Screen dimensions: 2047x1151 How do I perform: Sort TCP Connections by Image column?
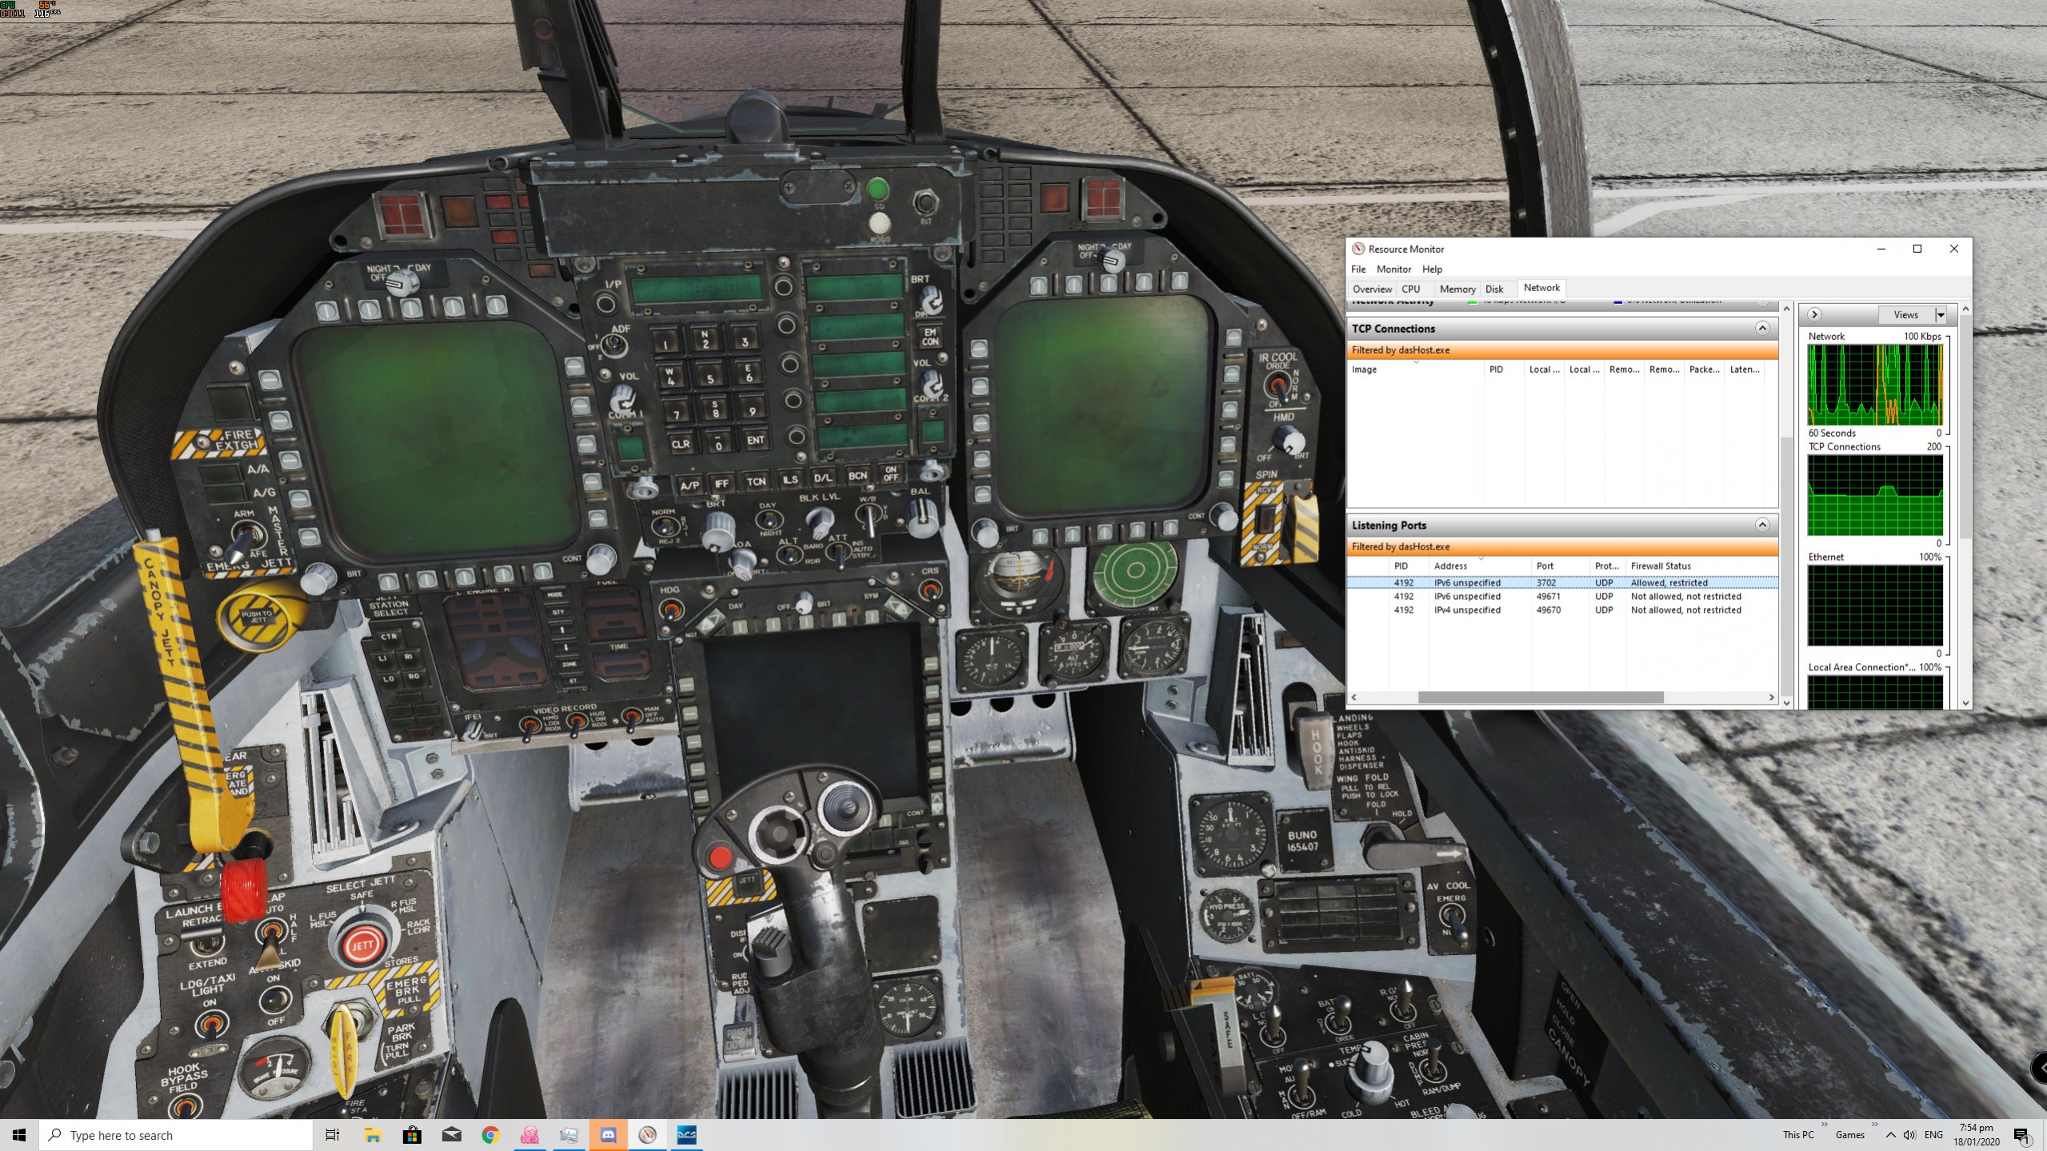[1416, 370]
